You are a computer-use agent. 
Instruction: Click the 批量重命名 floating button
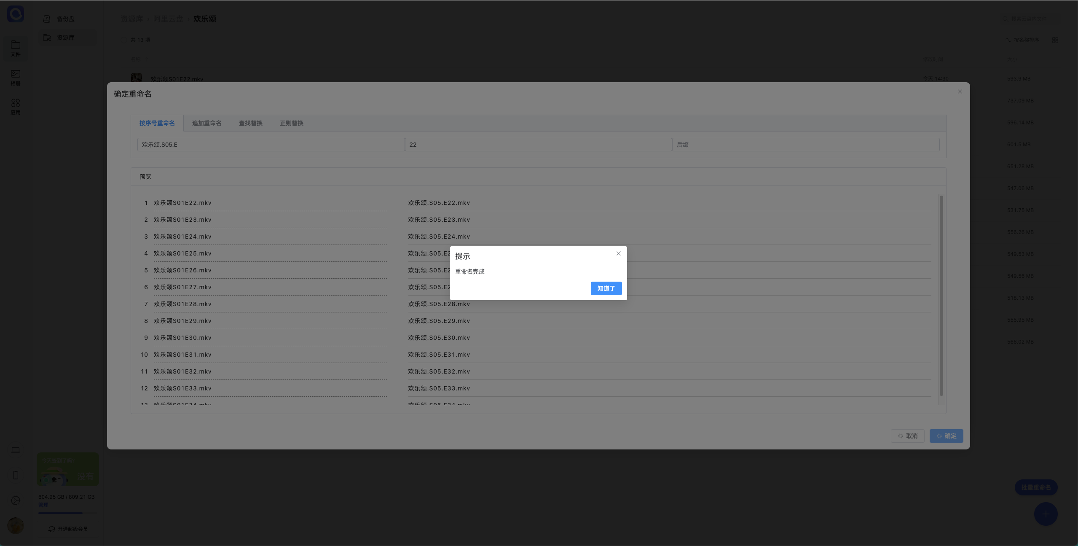(1036, 487)
